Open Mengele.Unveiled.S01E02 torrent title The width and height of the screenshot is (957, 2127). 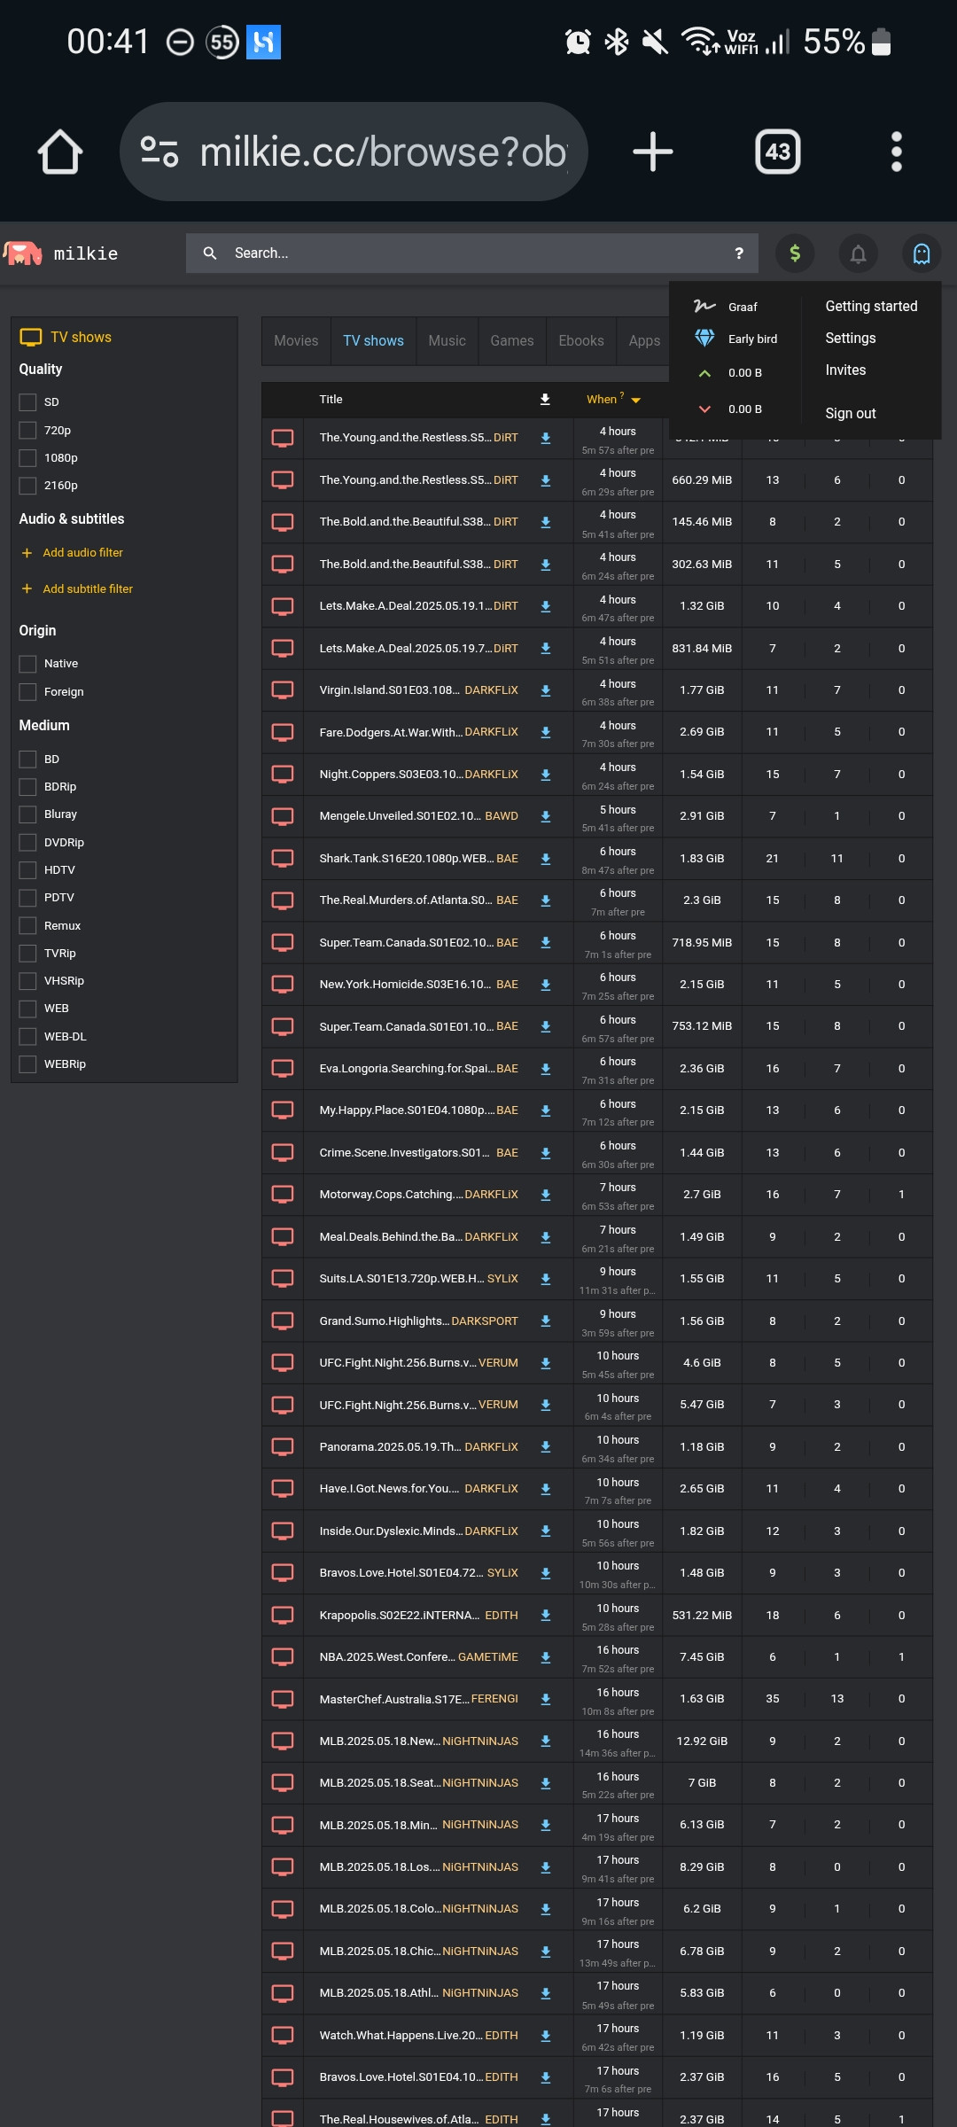[x=401, y=816]
